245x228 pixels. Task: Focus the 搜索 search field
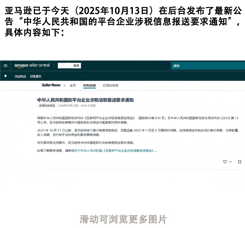coord(208,66)
